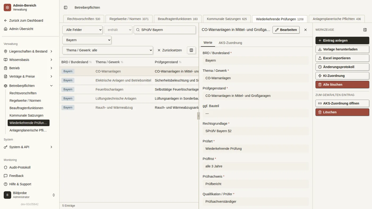
Task: Reset filters with Zurücksetzen
Action: pos(170,50)
